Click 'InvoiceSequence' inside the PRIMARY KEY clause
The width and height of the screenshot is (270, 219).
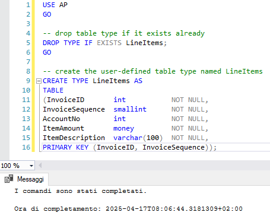[x=173, y=147]
